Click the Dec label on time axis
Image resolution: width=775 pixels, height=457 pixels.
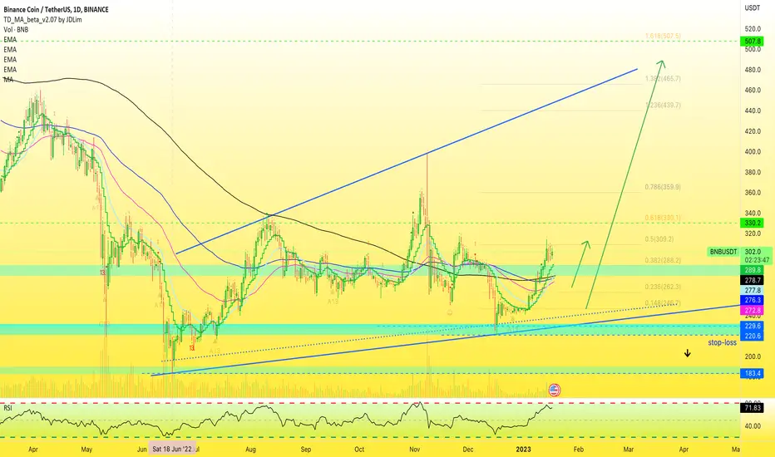tap(468, 449)
